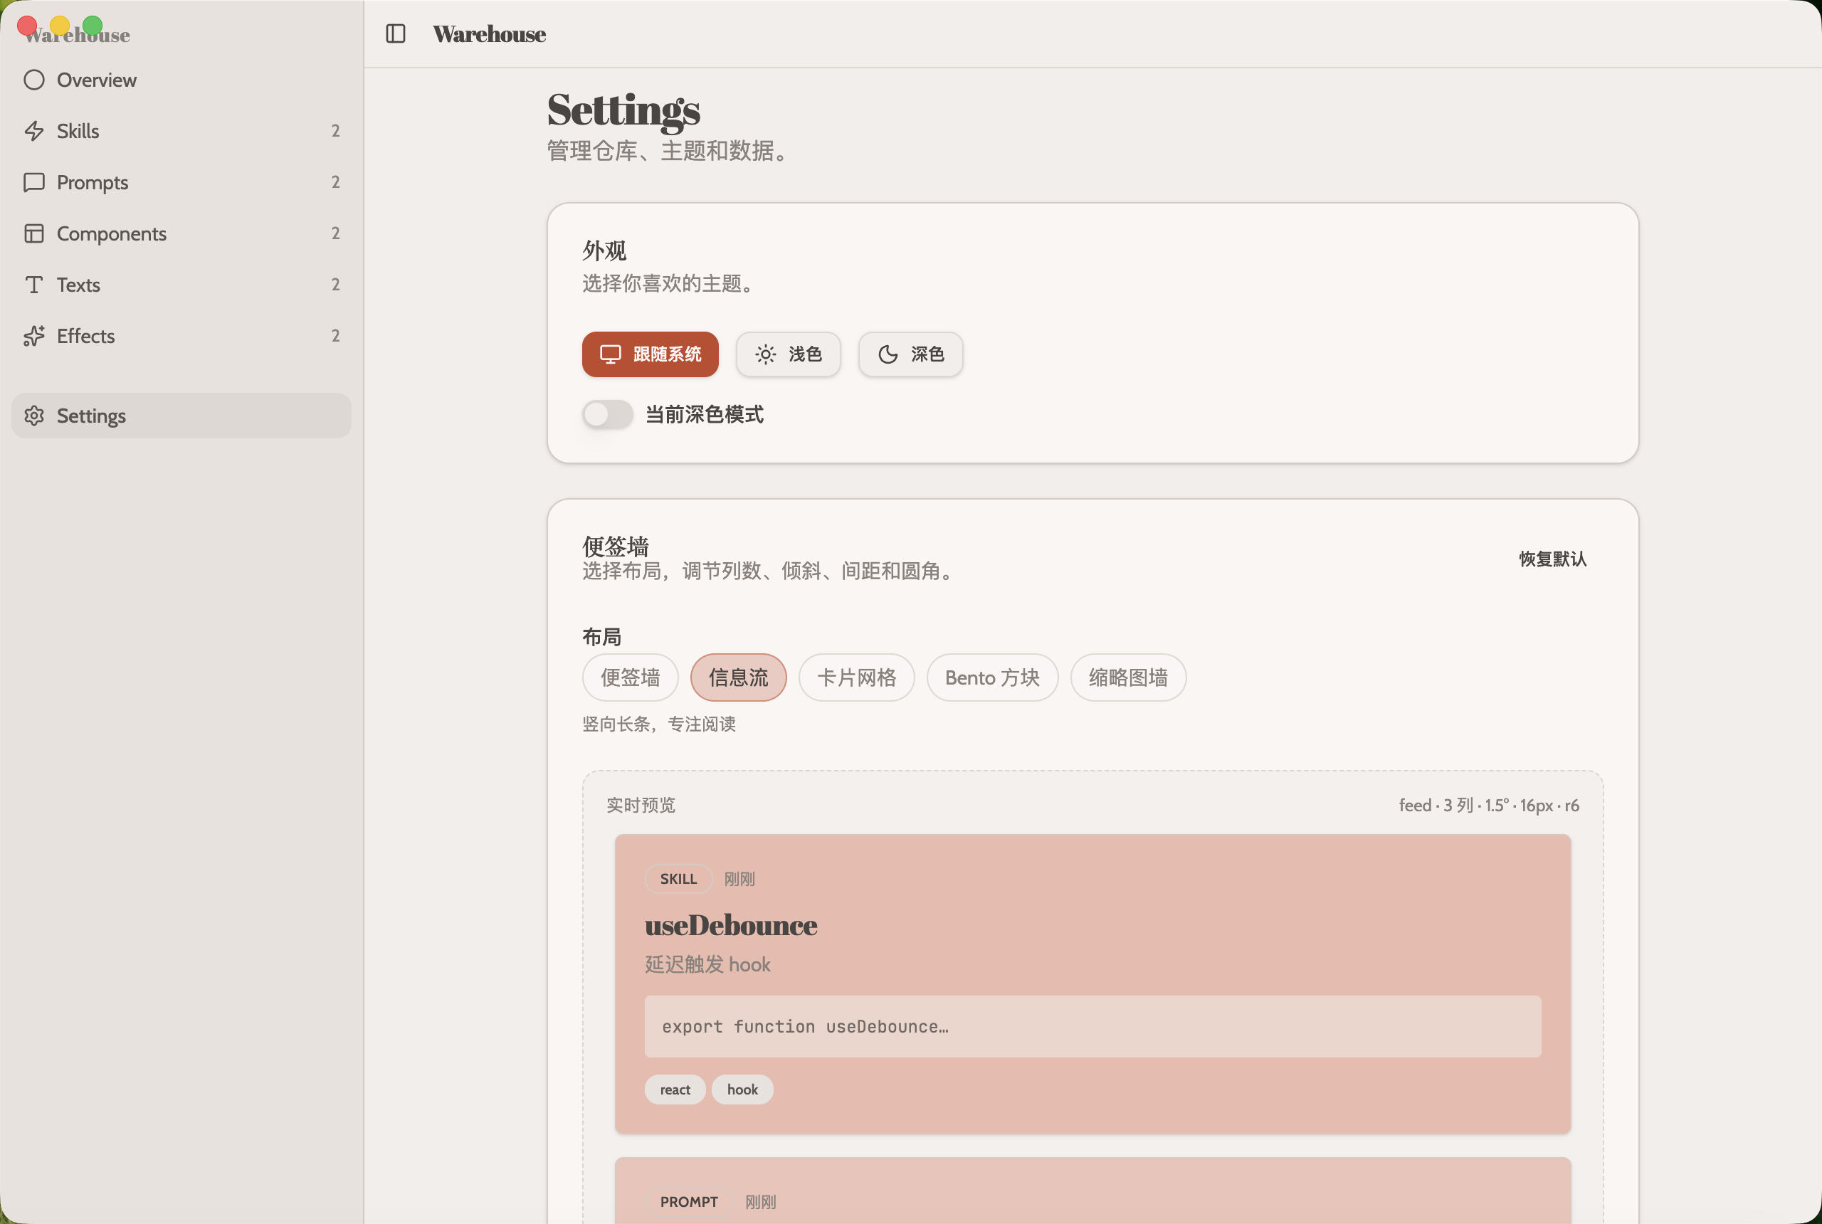
Task: Select the 缩略图墙 layout option
Action: 1128,677
